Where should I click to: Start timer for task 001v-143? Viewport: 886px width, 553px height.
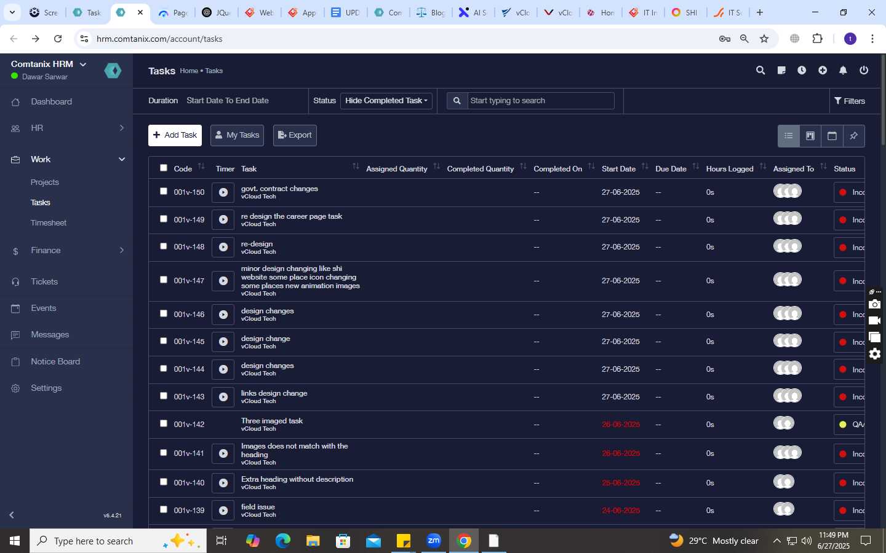(223, 397)
